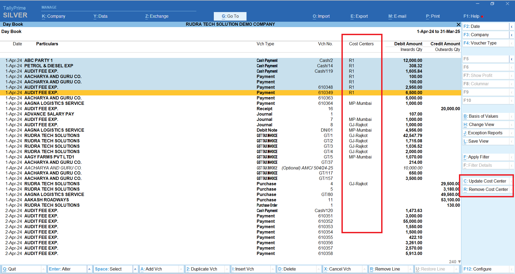515x274 pixels.
Task: Expand the Space Select options arrow
Action: 135,269
